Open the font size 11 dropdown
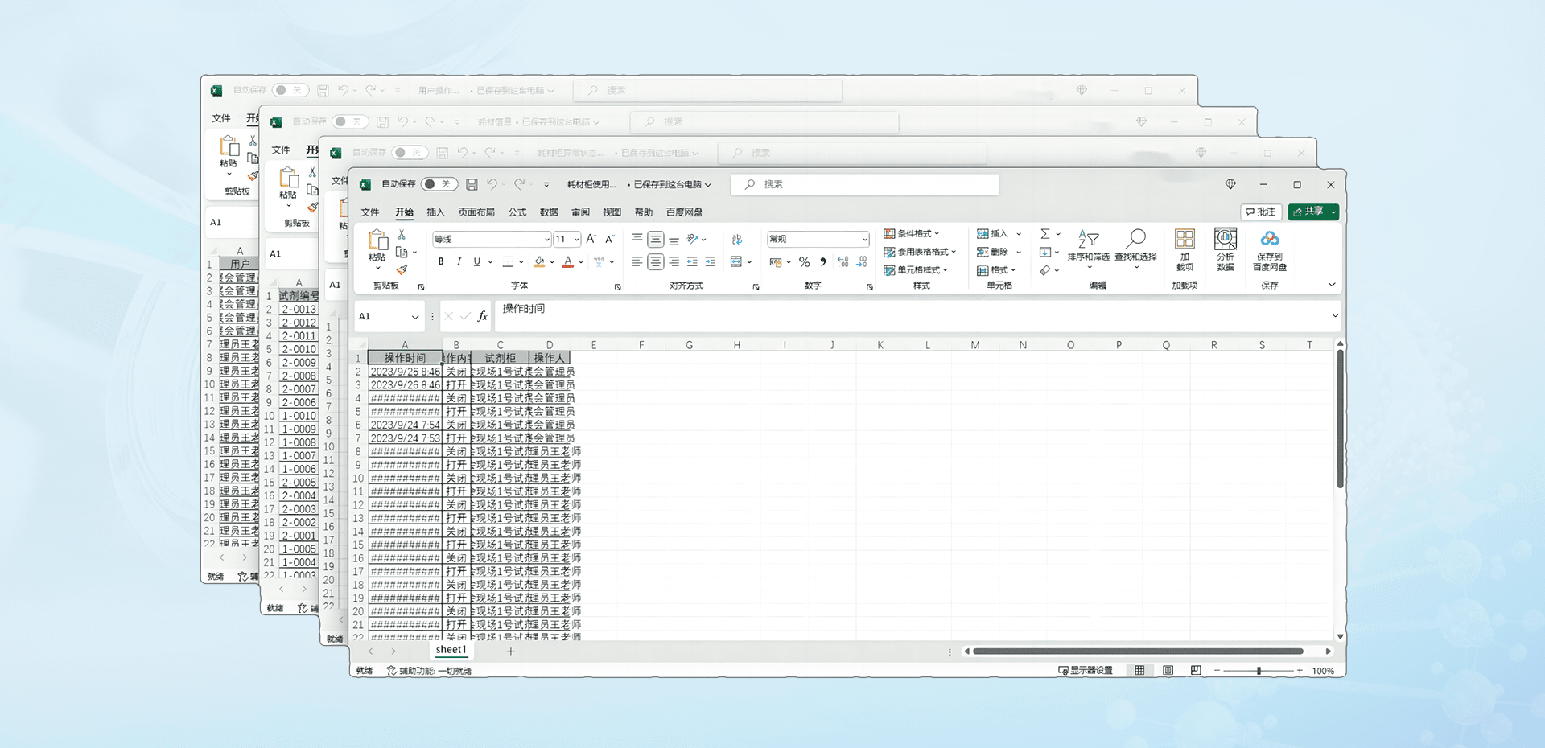Viewport: 1545px width, 748px height. [x=577, y=240]
